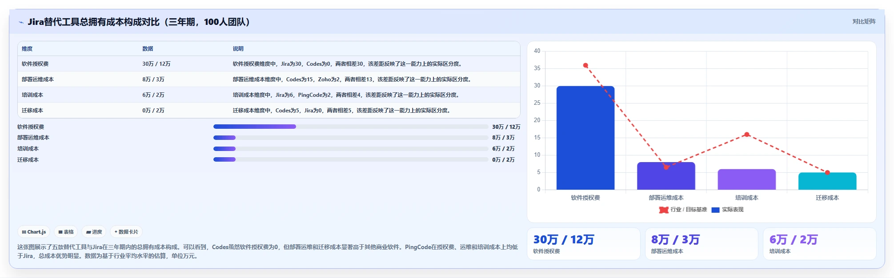Click the 培训成本 chart x-axis label

point(747,198)
